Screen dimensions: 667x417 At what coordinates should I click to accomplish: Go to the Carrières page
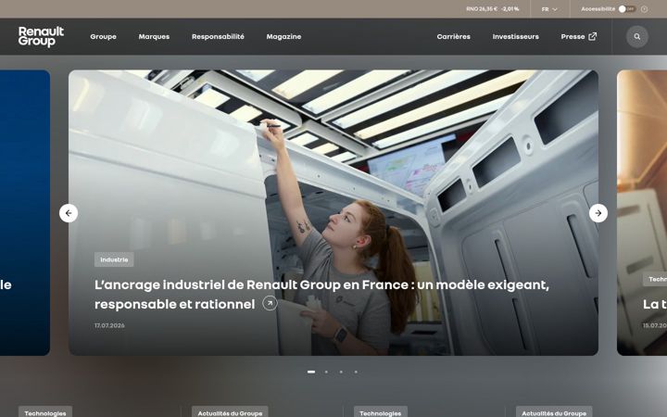453,36
